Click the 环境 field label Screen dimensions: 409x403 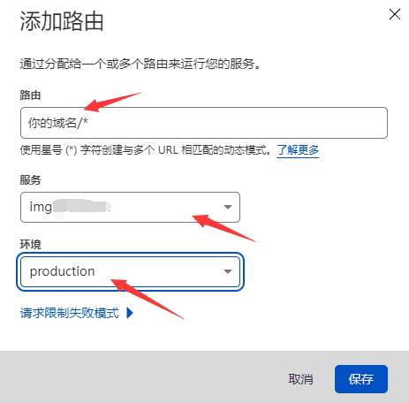pos(30,245)
